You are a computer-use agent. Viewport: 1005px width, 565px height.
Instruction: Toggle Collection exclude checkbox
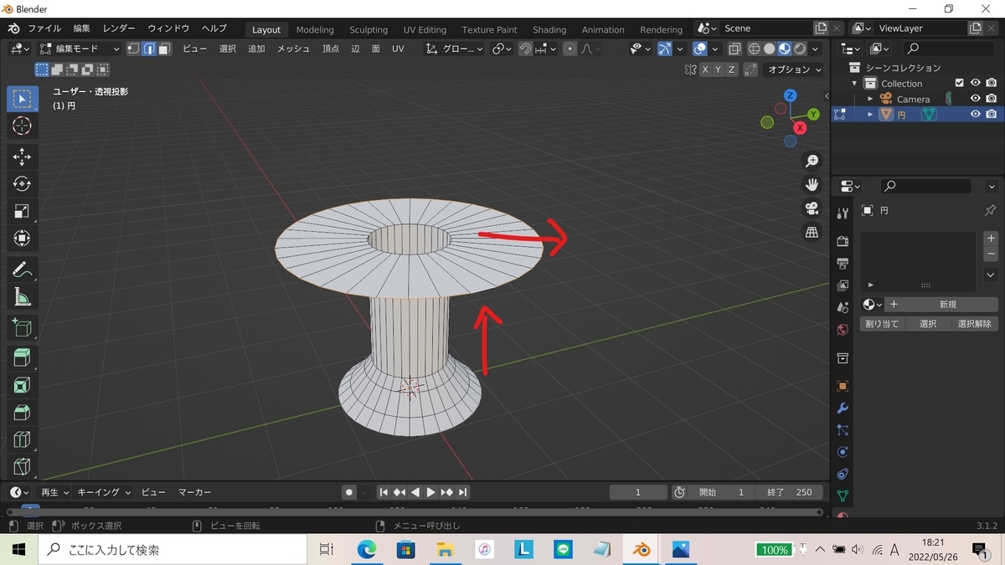coord(960,83)
